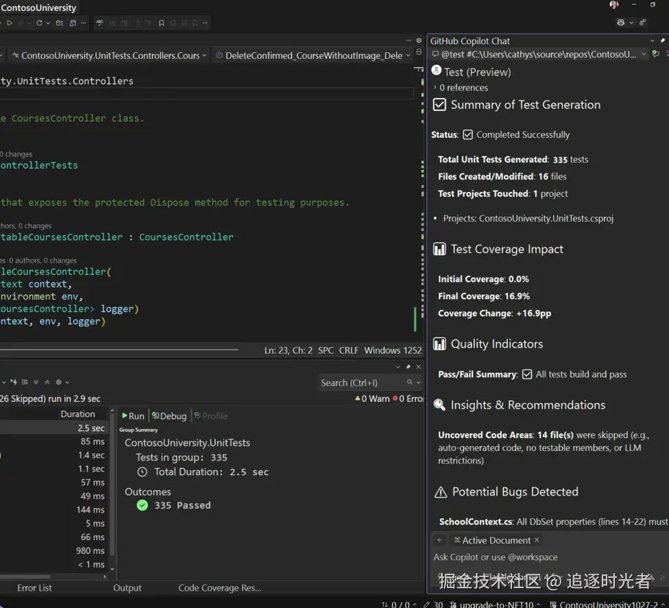
Task: Select the 2.5 sec duration row
Action: pyautogui.click(x=53, y=428)
